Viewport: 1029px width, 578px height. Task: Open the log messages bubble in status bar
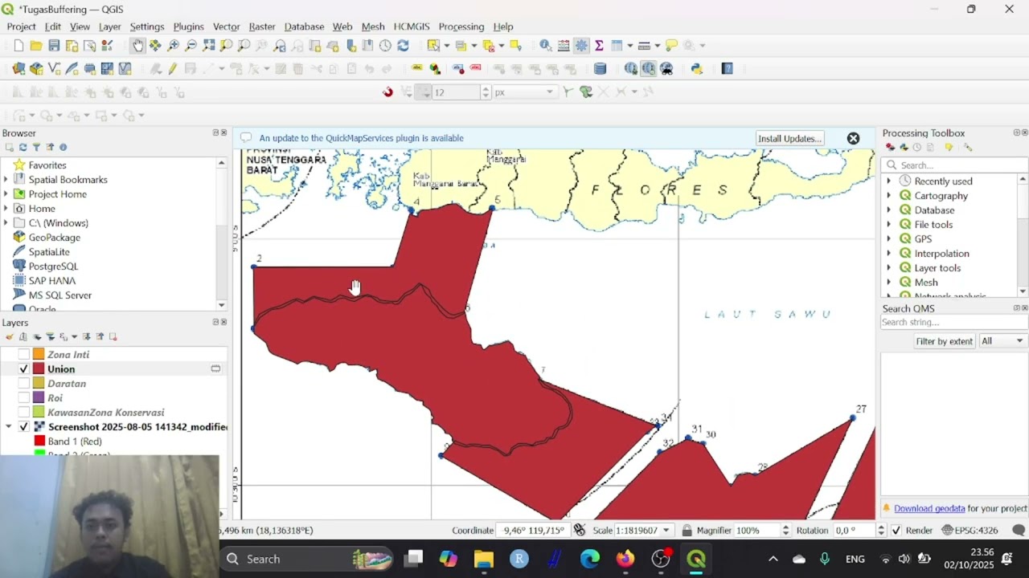pyautogui.click(x=1019, y=530)
